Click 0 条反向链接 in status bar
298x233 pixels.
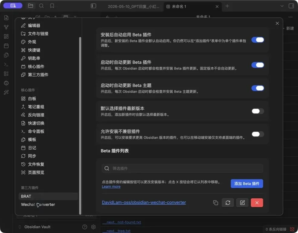click(x=276, y=229)
